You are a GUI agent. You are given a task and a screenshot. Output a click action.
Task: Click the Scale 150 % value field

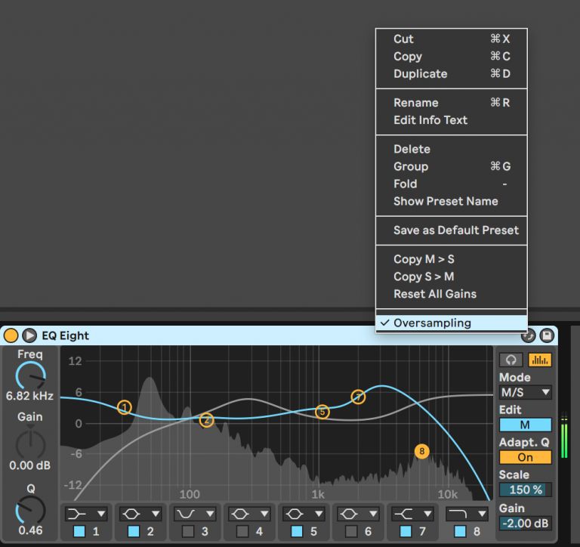tap(526, 490)
